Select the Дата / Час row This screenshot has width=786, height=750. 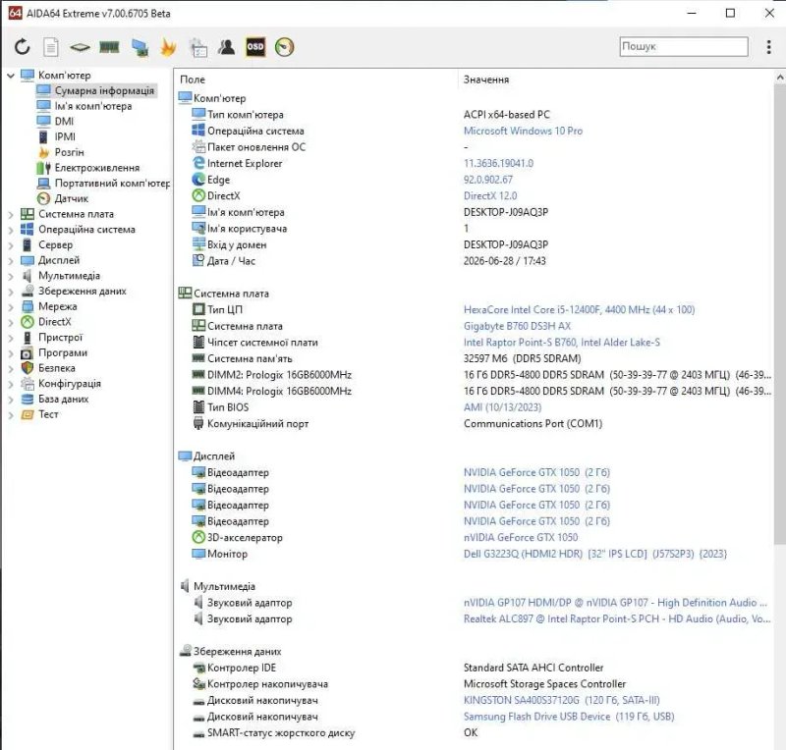click(475, 261)
